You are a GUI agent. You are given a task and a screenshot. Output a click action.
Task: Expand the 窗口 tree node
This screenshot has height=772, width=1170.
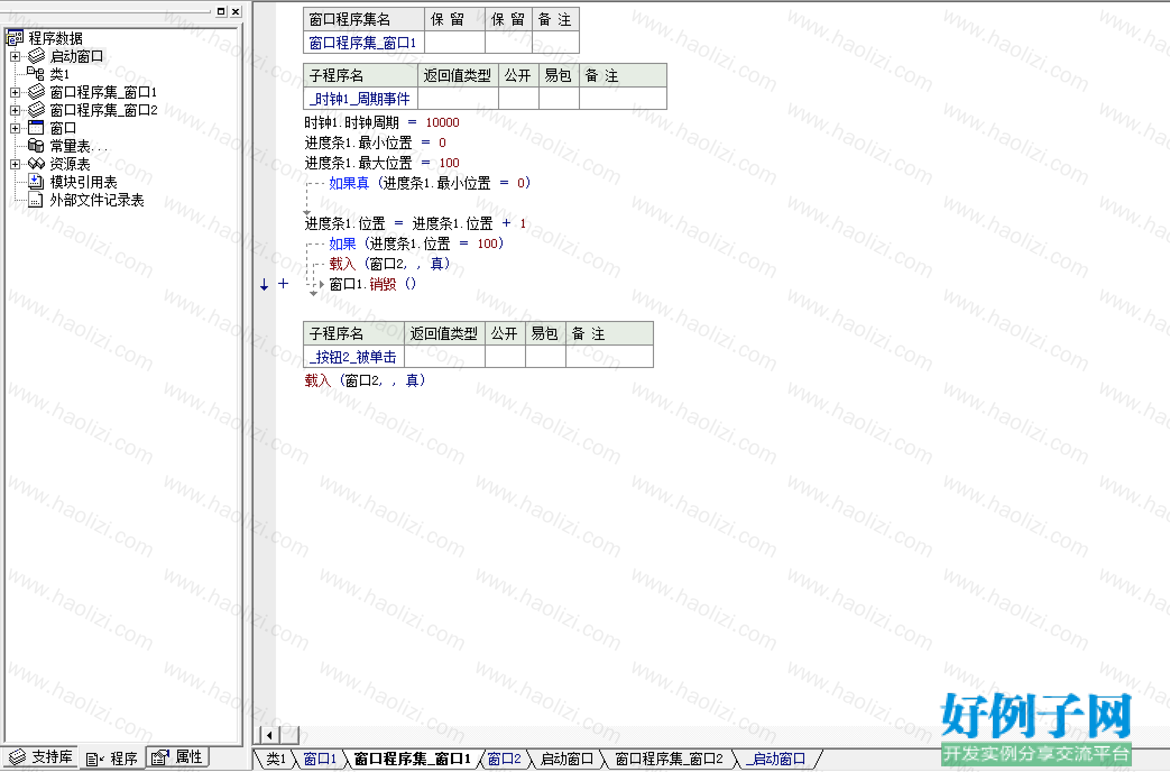coord(15,128)
